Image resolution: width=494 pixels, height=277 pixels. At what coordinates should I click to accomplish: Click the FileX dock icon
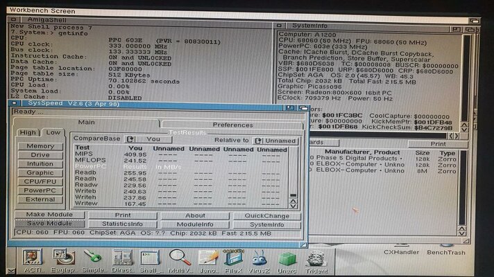232,259
